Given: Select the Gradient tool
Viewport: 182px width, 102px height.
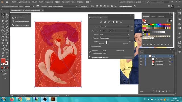Looking at the screenshot, I should coord(7,43).
